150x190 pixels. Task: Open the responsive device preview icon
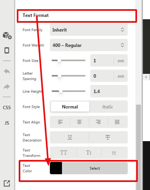7,50
